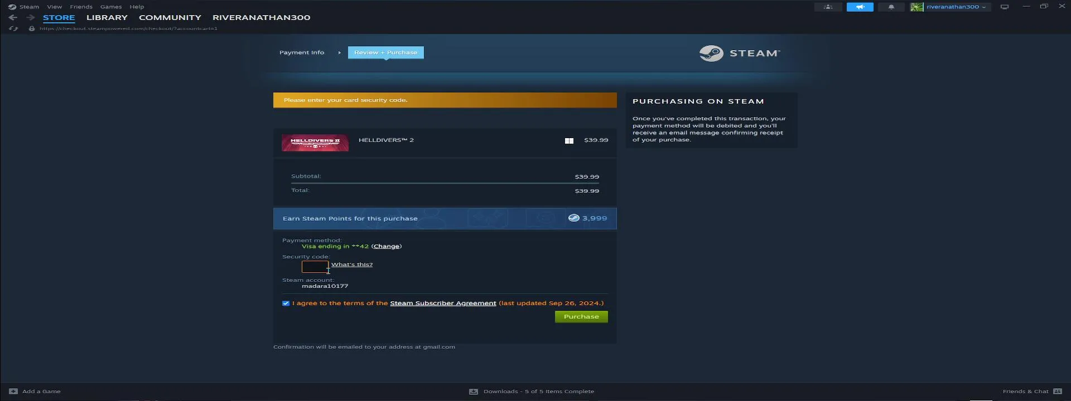This screenshot has height=401, width=1071.
Task: Open the notifications bell
Action: (x=891, y=7)
